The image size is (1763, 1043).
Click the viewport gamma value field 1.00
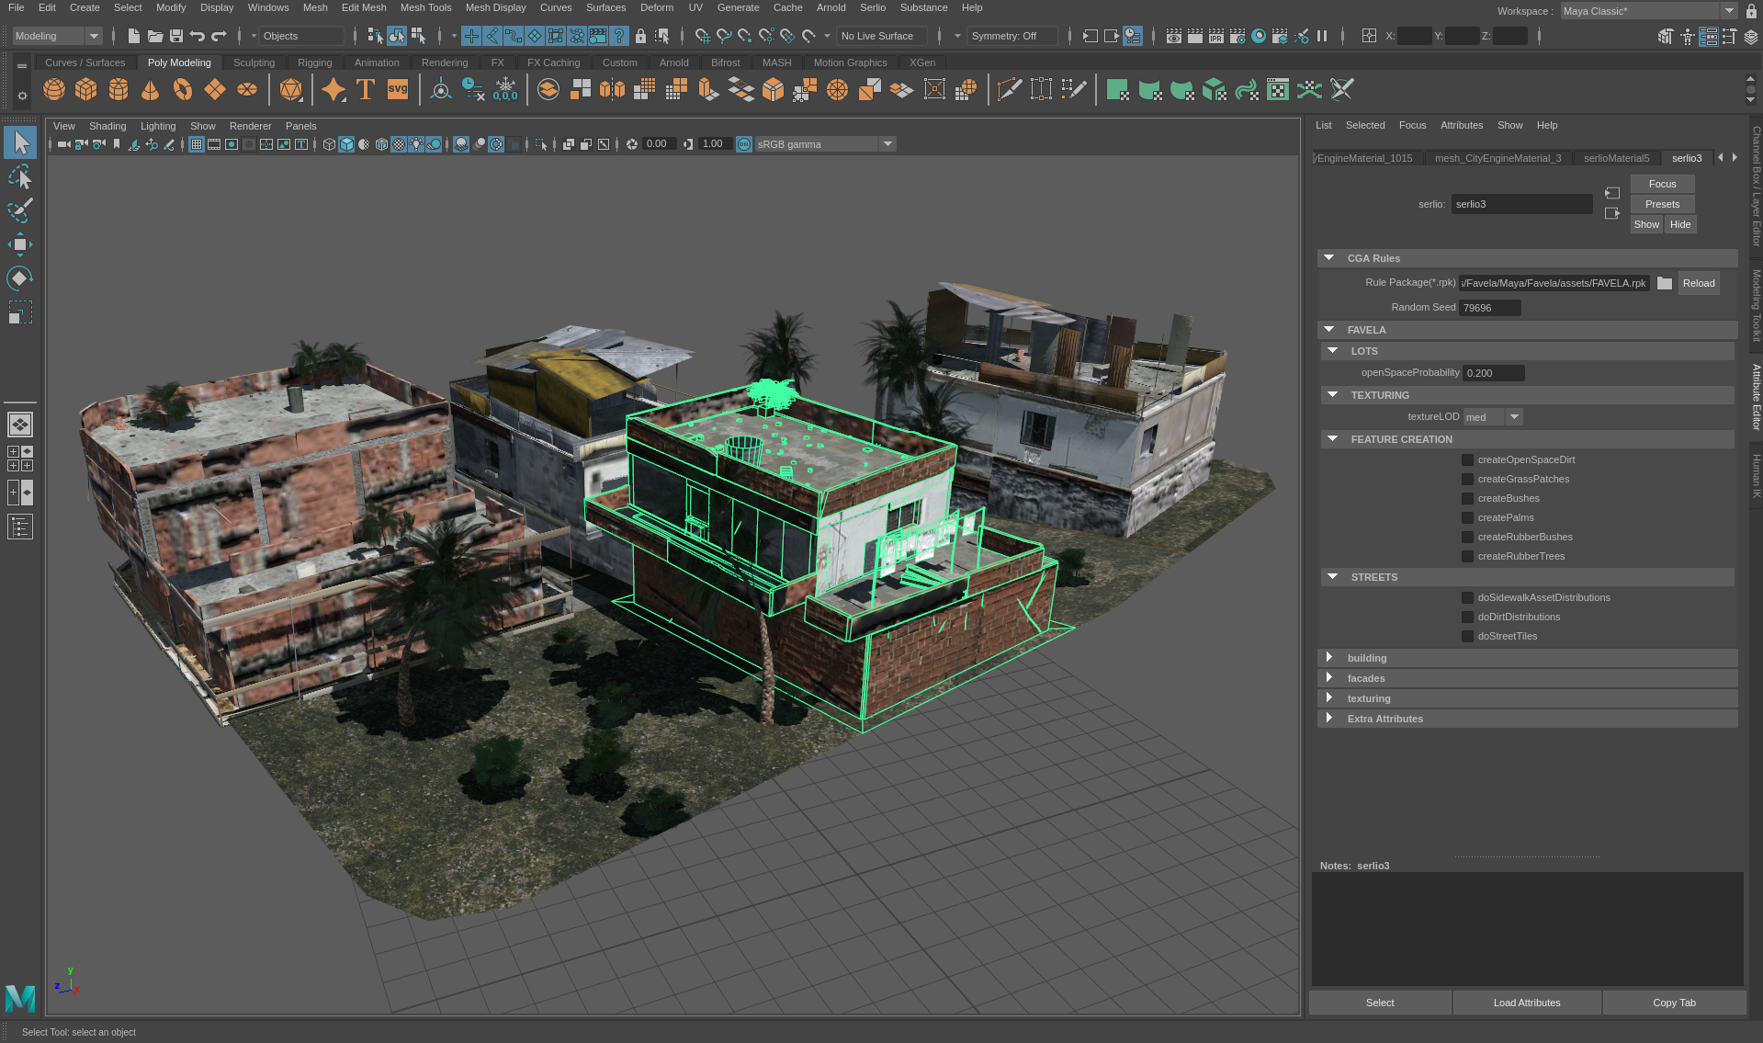[x=714, y=144]
